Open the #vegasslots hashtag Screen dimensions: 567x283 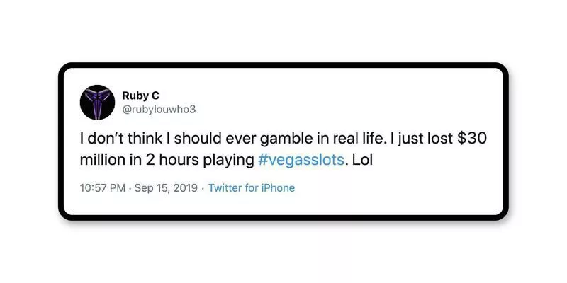coord(301,160)
